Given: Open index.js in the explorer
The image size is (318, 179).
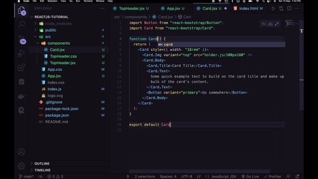Looking at the screenshot, I should click(x=54, y=89).
